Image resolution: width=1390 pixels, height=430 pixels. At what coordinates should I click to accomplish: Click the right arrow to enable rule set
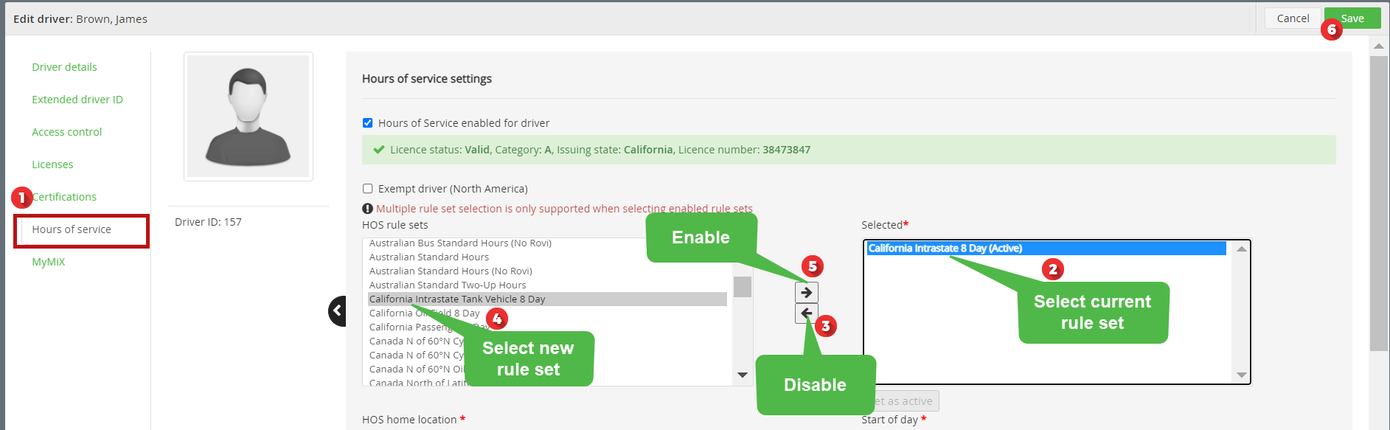806,292
